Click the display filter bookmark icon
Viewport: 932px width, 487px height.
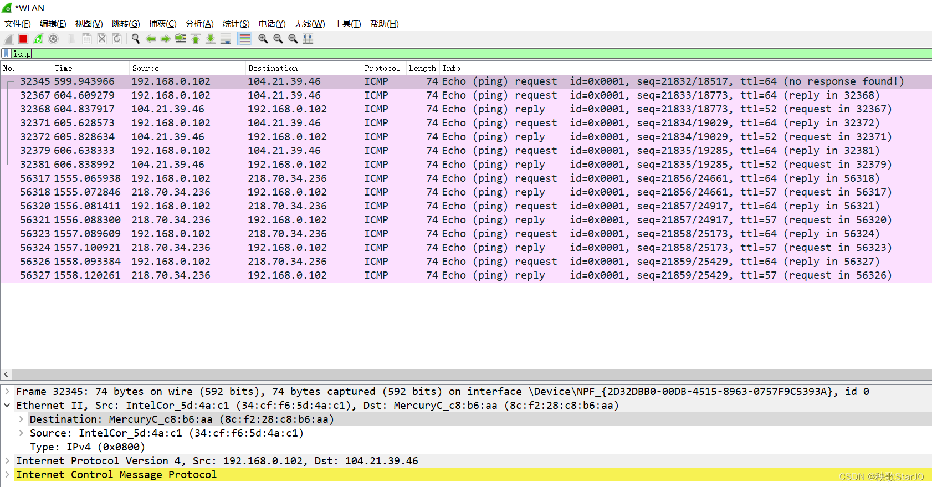click(x=6, y=54)
